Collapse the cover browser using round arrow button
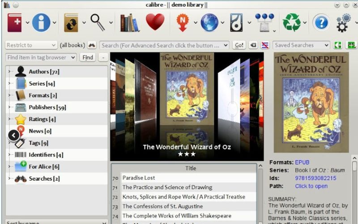 pyautogui.click(x=14, y=135)
